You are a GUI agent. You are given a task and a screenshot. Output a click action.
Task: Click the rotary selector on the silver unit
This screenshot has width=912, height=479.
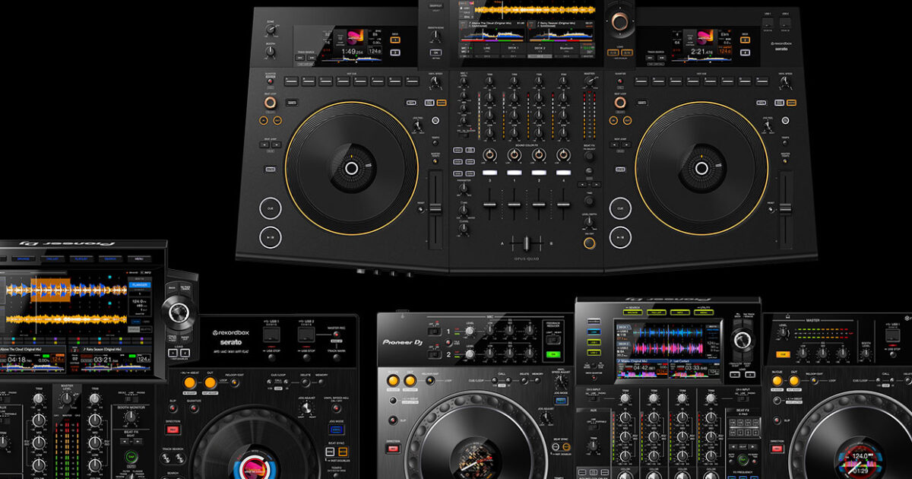pyautogui.click(x=743, y=339)
